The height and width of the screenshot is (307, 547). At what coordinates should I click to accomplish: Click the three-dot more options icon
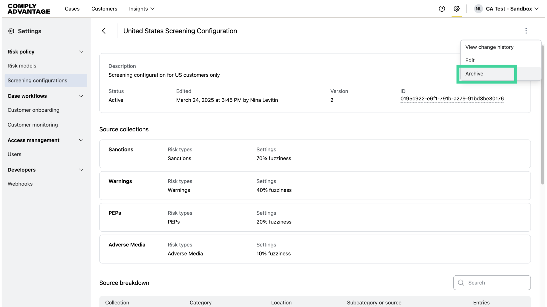526,31
